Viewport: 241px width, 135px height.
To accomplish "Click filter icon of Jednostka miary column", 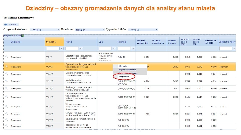I will (x=234, y=48).
